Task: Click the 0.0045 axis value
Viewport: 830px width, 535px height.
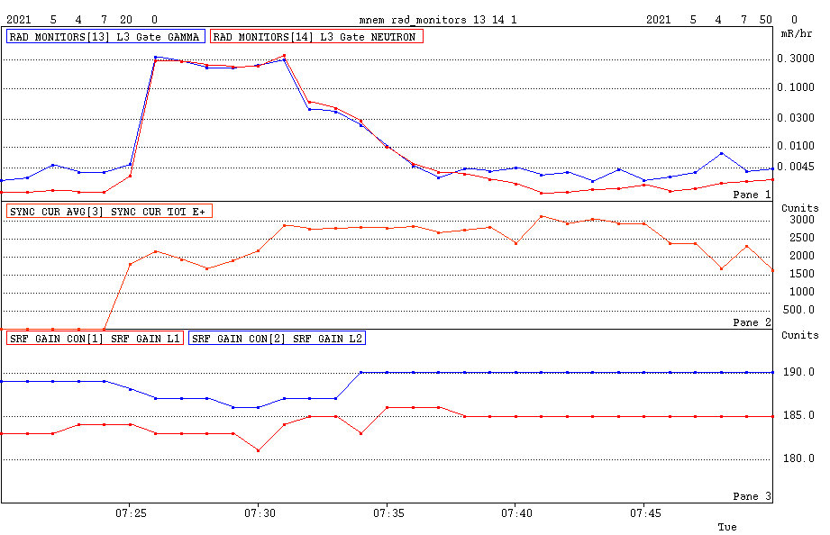Action: click(796, 167)
